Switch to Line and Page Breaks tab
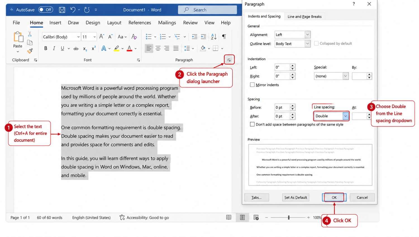This screenshot has width=419, height=237. 304,16
